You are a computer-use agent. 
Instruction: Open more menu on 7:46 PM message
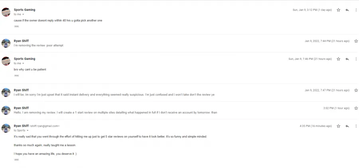[356, 59]
